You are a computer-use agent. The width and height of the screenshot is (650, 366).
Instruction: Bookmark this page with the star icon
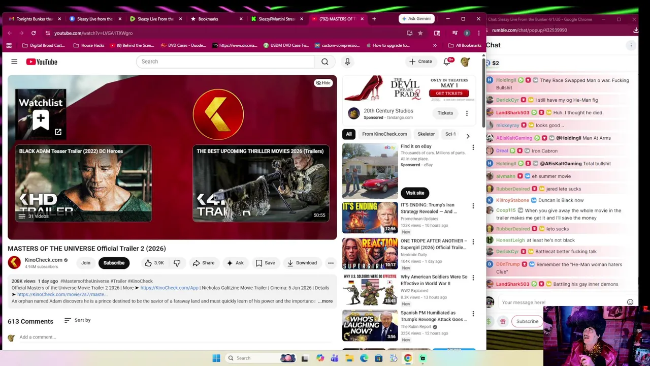(x=420, y=33)
